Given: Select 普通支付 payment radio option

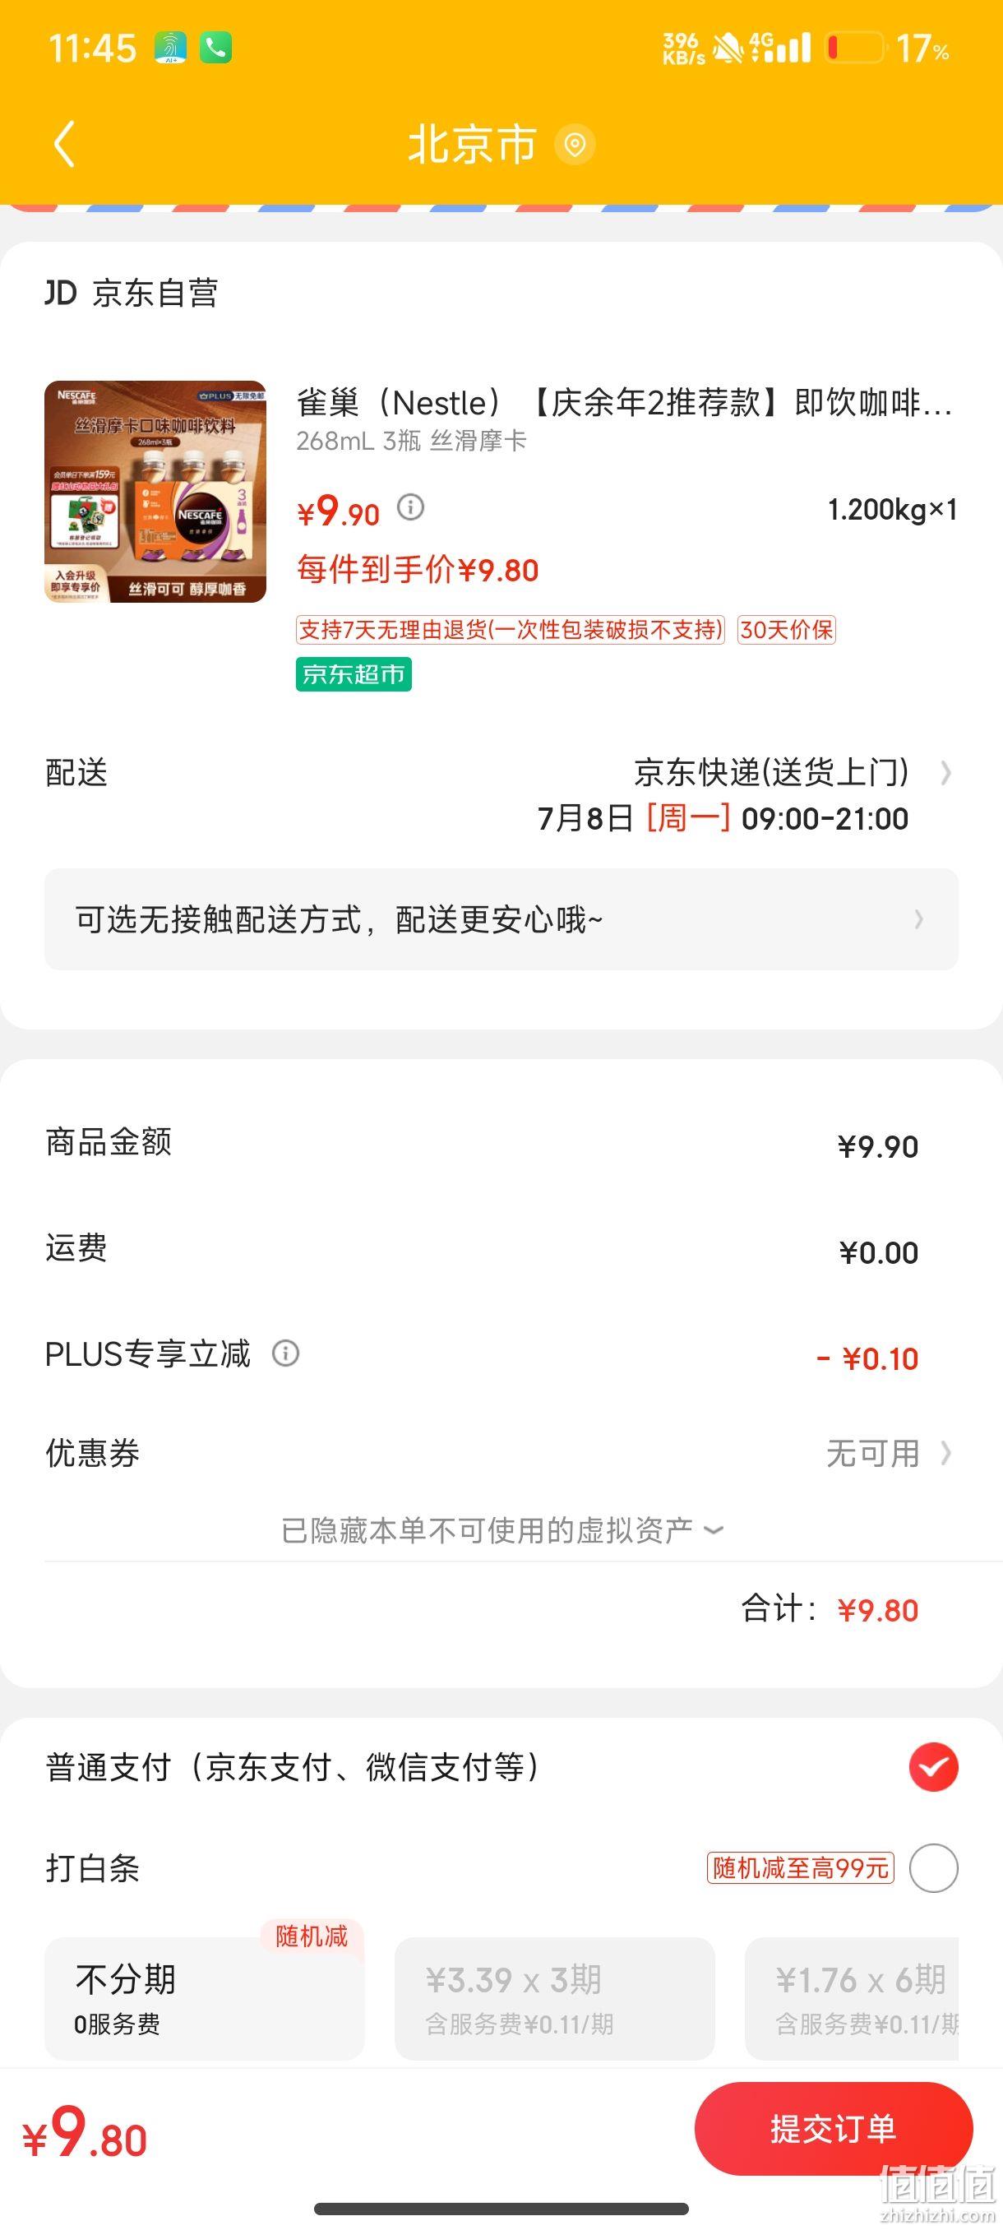Looking at the screenshot, I should [933, 1768].
